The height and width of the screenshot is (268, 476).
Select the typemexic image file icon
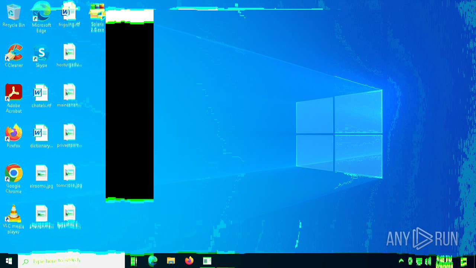pos(69,217)
